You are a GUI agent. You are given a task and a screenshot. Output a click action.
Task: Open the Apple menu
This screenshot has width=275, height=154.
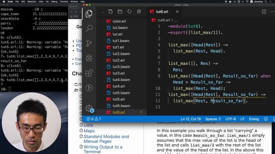point(4,2)
